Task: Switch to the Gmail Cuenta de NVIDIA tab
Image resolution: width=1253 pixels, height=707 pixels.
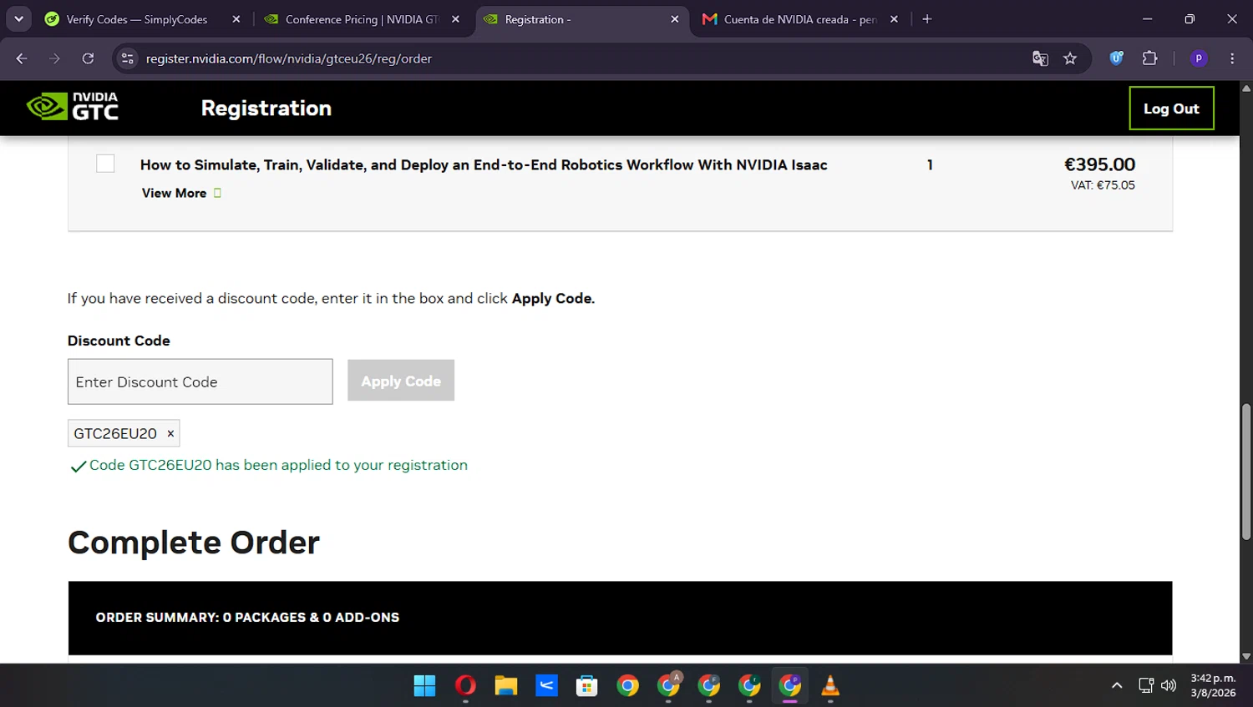Action: click(x=800, y=19)
